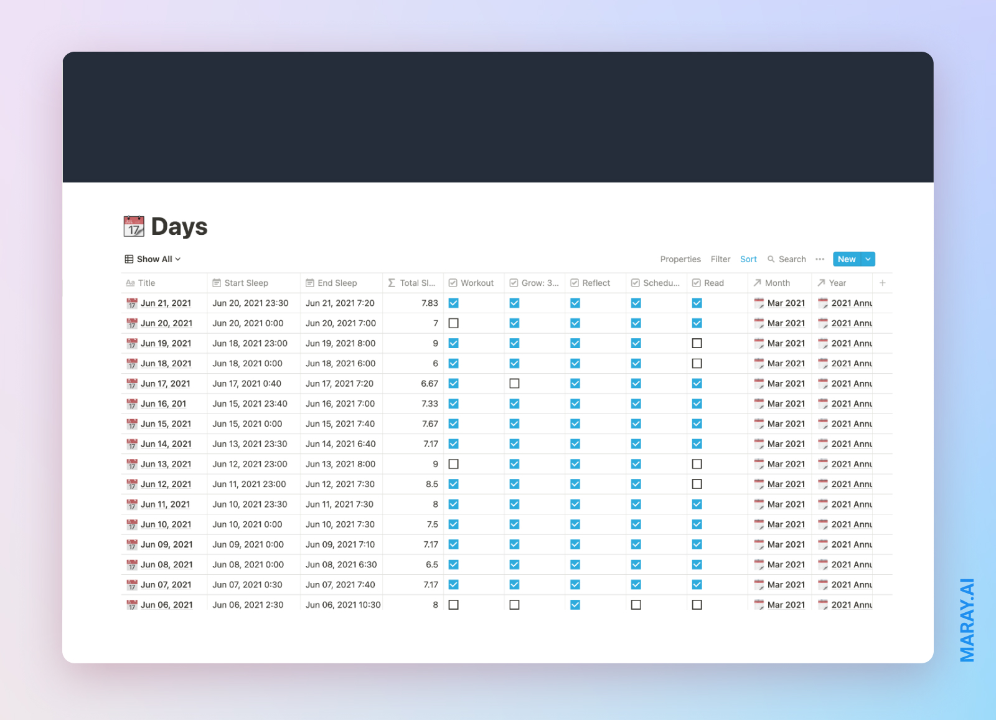Add a new property column with plus icon
The height and width of the screenshot is (720, 996).
click(882, 283)
